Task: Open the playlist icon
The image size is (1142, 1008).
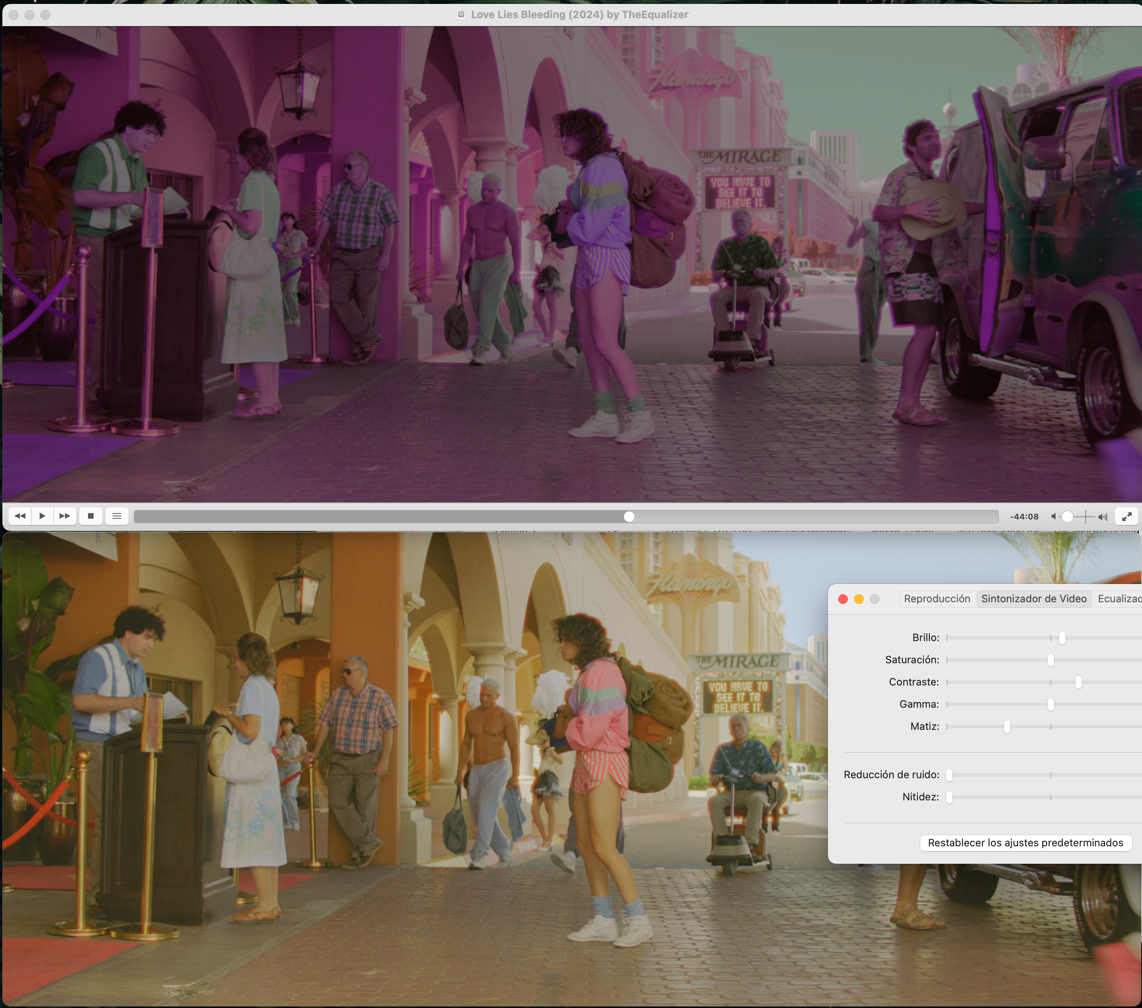Action: (x=117, y=516)
